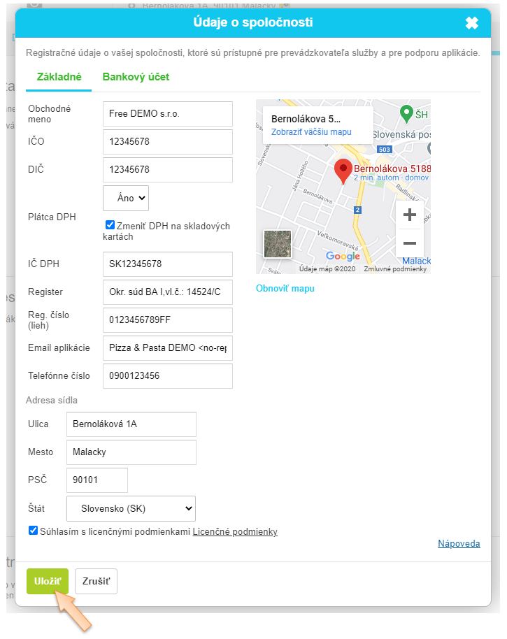Click the red Bernolákova map pin
Viewport: 507px width, 639px height.
(343, 170)
